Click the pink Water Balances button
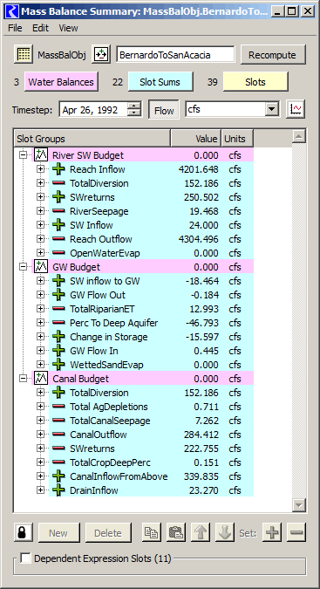The width and height of the screenshot is (320, 589). pyautogui.click(x=61, y=82)
